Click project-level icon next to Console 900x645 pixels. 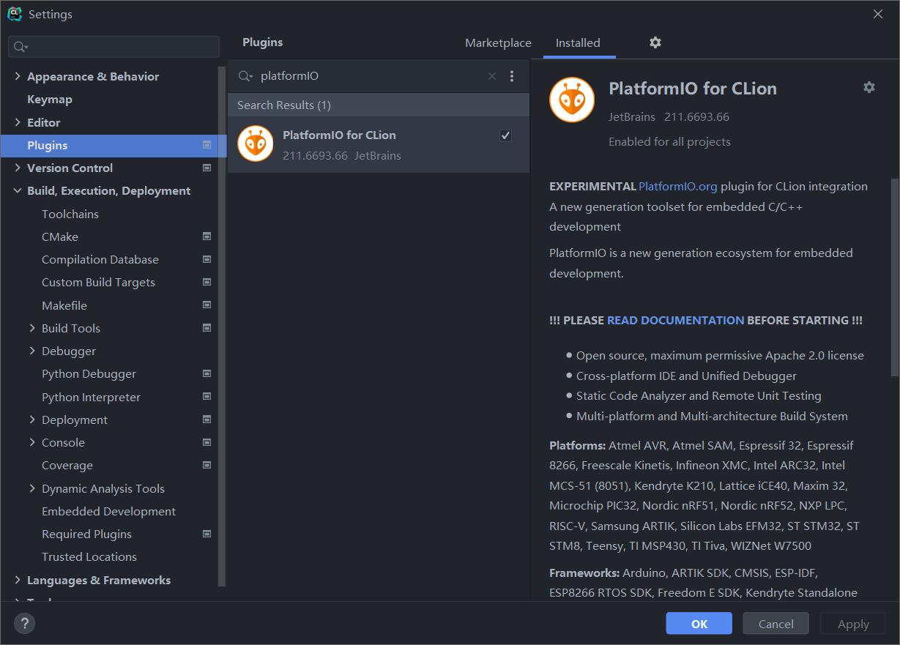pos(207,442)
